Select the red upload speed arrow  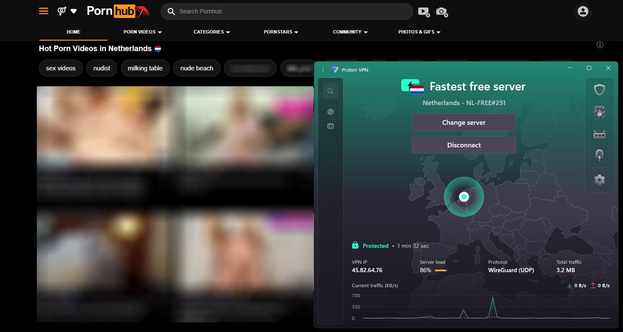tap(593, 286)
